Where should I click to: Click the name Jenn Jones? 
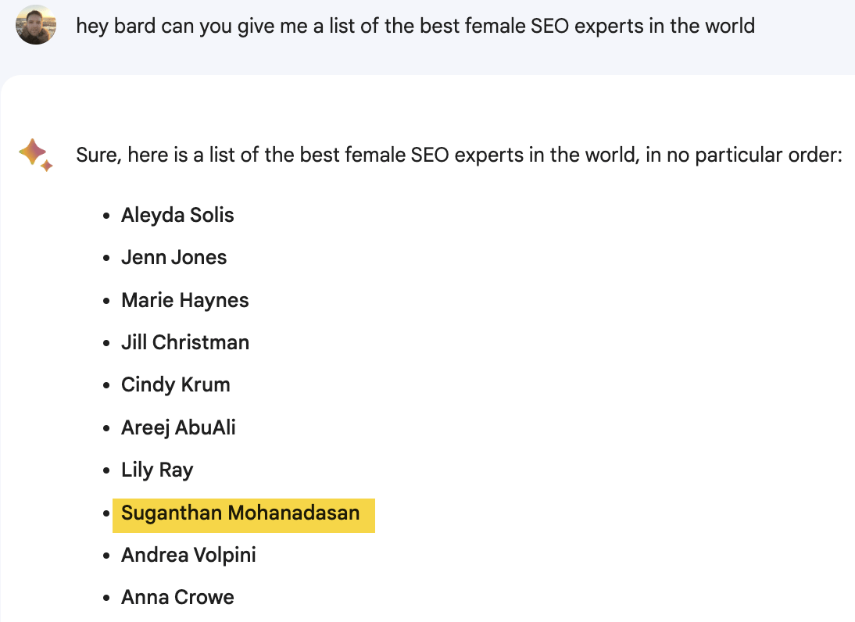pyautogui.click(x=174, y=257)
